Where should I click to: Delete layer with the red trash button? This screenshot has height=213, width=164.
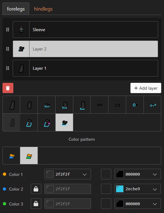click(x=8, y=88)
